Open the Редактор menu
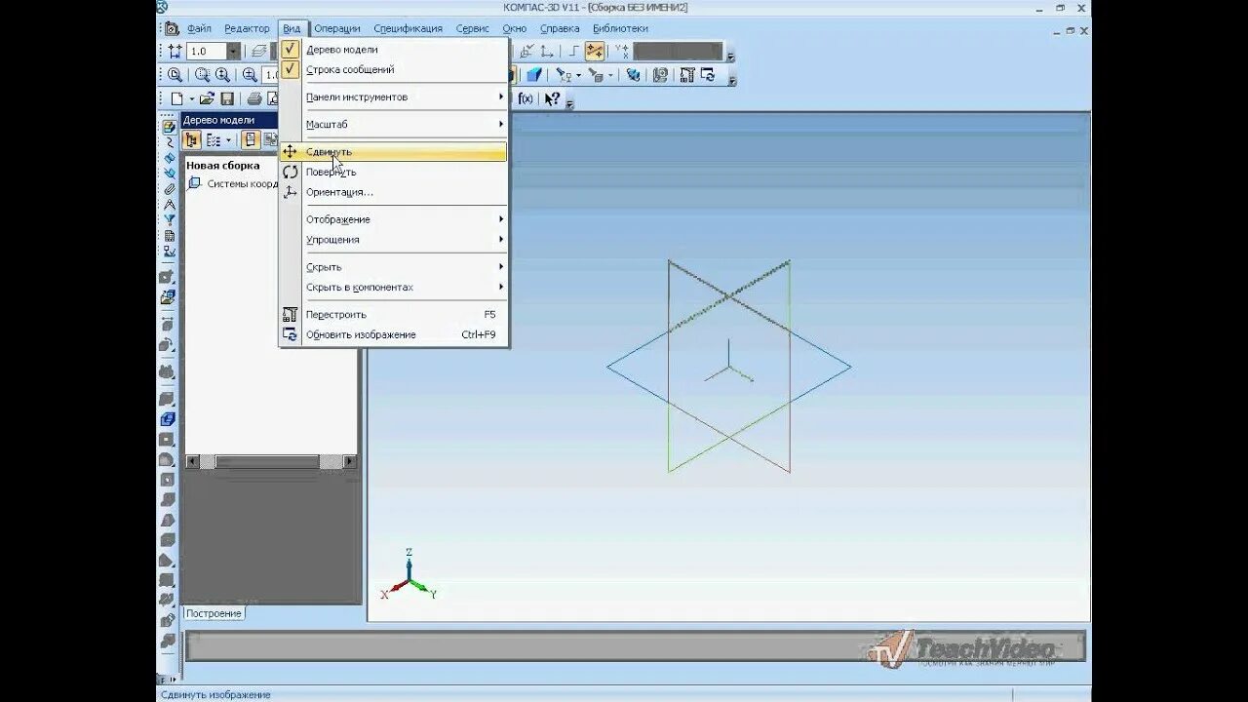The height and width of the screenshot is (702, 1248). coord(247,28)
